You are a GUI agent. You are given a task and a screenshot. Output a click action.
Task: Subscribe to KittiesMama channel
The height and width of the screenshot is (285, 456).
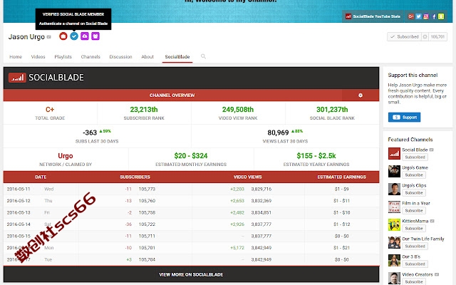414,228
